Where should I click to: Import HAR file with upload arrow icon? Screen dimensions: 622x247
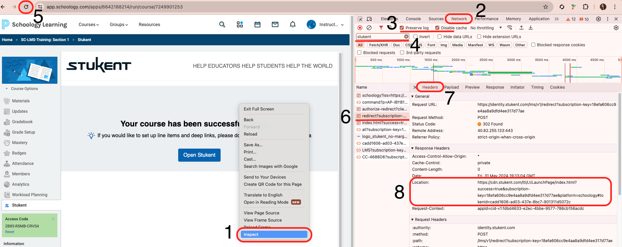[521, 28]
